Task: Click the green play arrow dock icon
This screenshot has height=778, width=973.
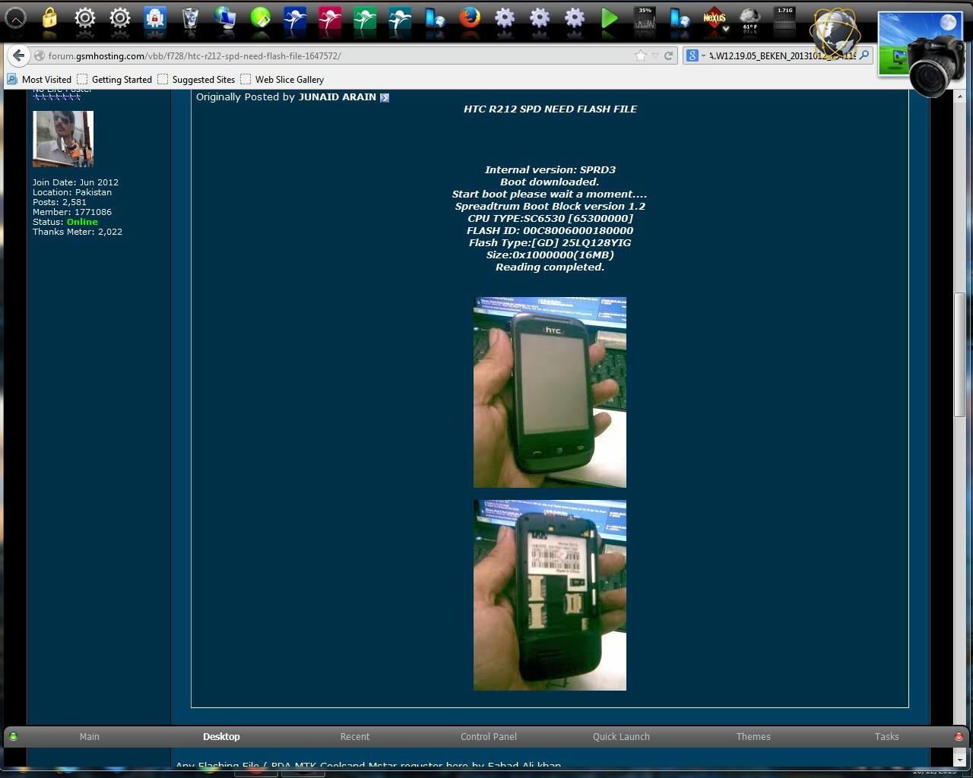Action: (609, 18)
